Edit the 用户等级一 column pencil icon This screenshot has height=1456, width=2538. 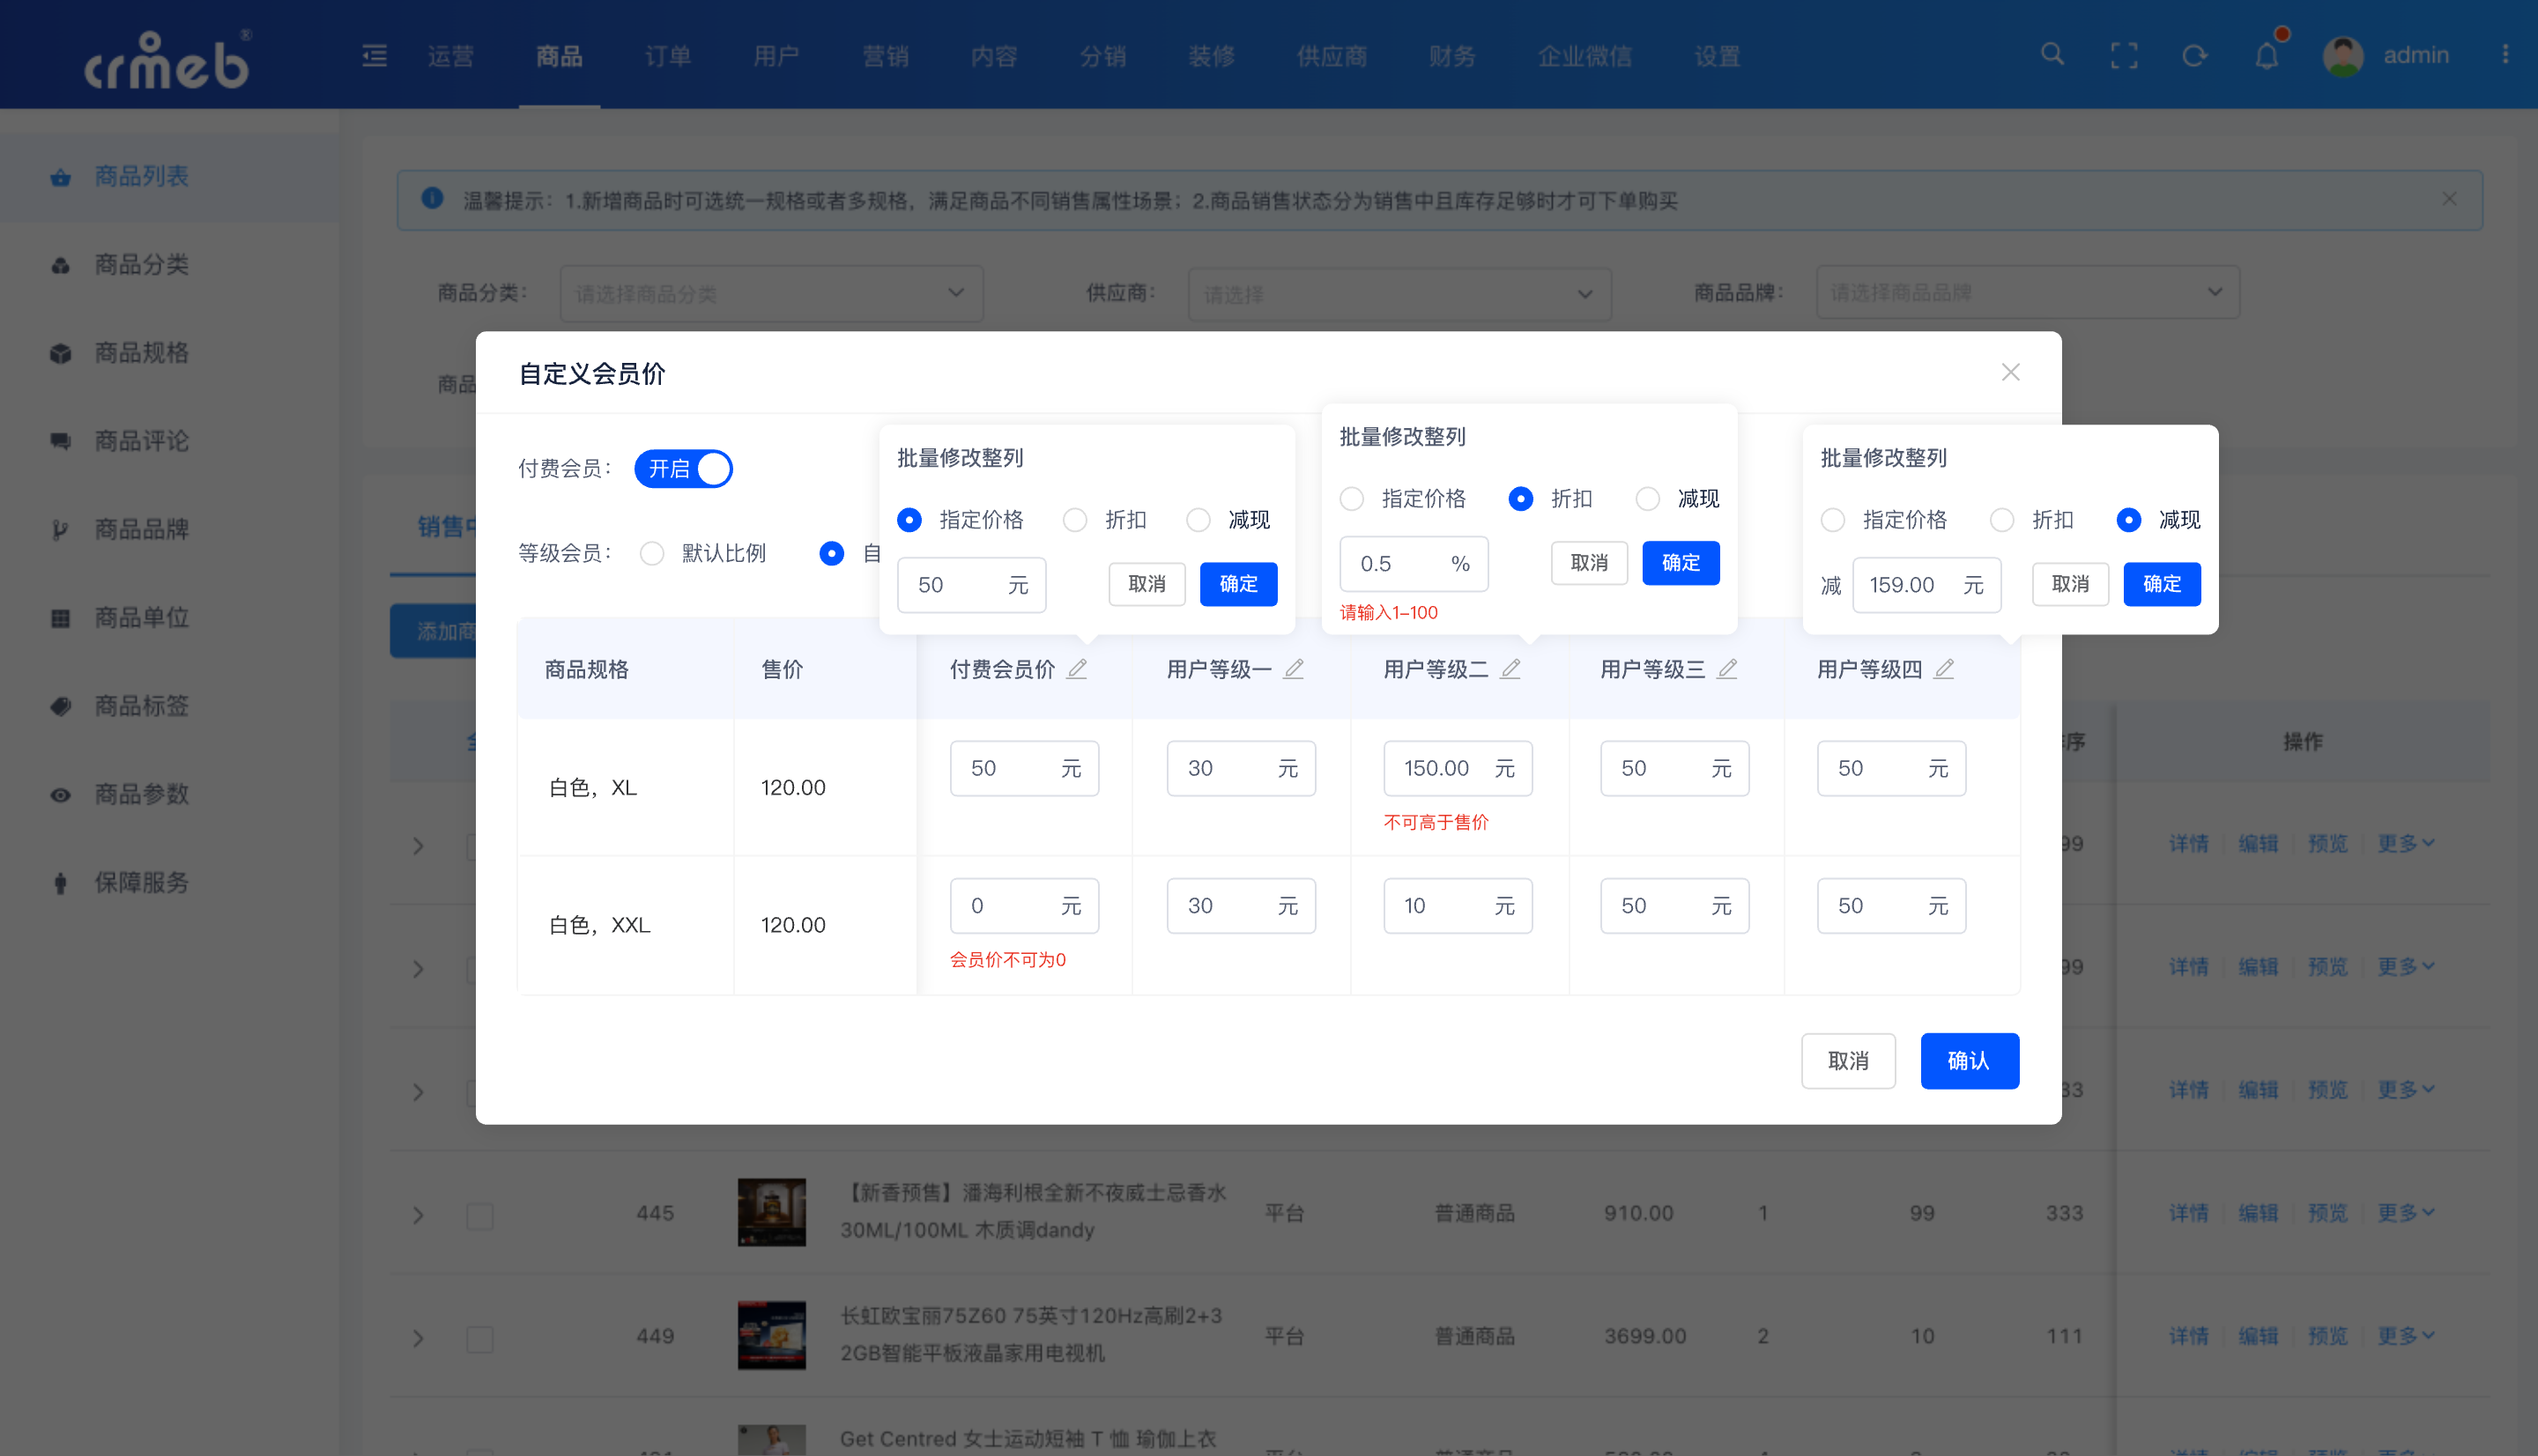point(1294,669)
